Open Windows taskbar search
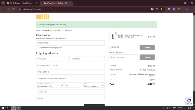The width and height of the screenshot is (195, 110). point(8,108)
